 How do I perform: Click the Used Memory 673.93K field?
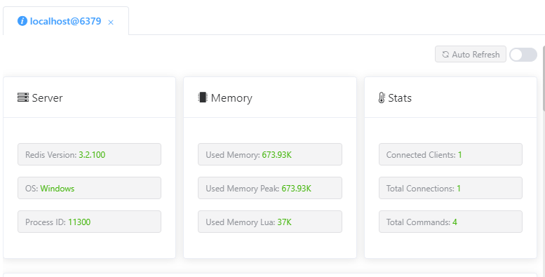[270, 154]
